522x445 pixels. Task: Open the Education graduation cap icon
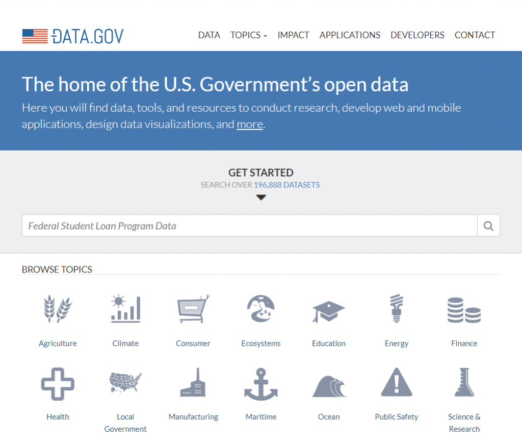click(329, 312)
